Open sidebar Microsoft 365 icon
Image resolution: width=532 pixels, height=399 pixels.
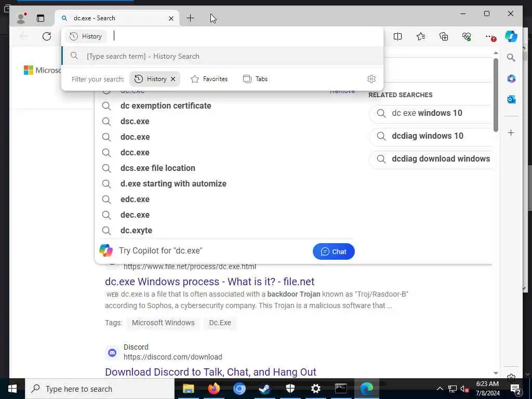pos(511,79)
